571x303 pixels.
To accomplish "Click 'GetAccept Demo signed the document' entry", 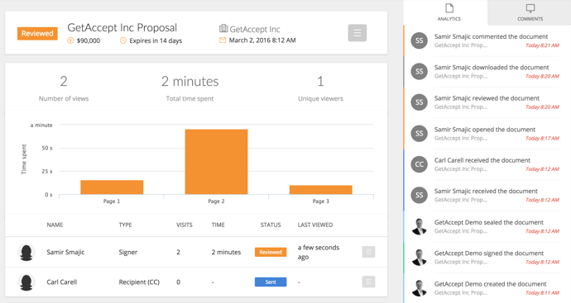I will point(489,253).
